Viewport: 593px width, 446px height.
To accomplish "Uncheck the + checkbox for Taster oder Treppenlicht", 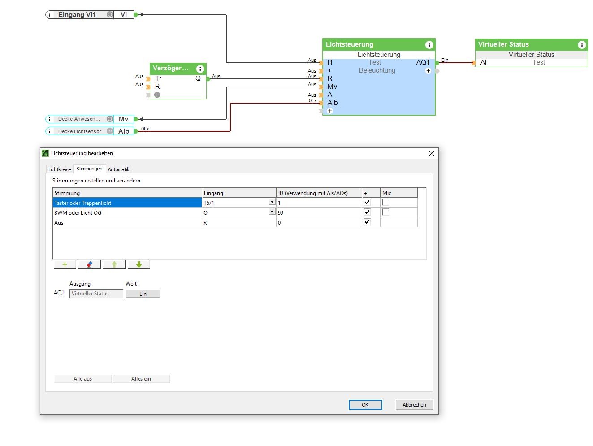I will tap(367, 203).
